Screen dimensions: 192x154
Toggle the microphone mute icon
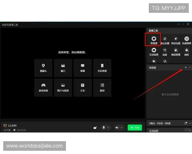tap(103, 128)
